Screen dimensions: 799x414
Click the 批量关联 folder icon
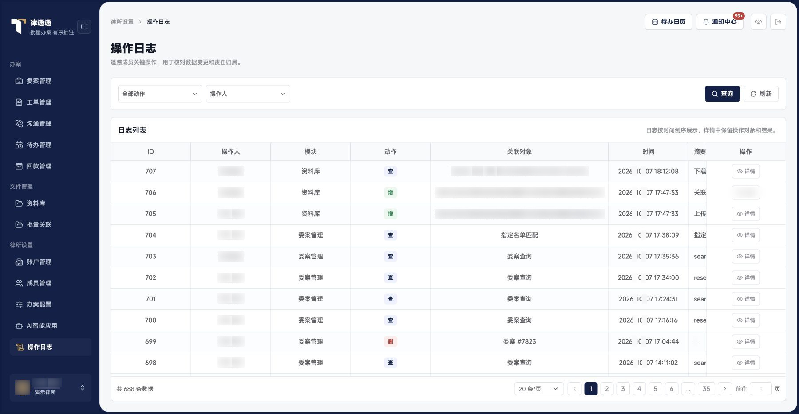coord(19,225)
